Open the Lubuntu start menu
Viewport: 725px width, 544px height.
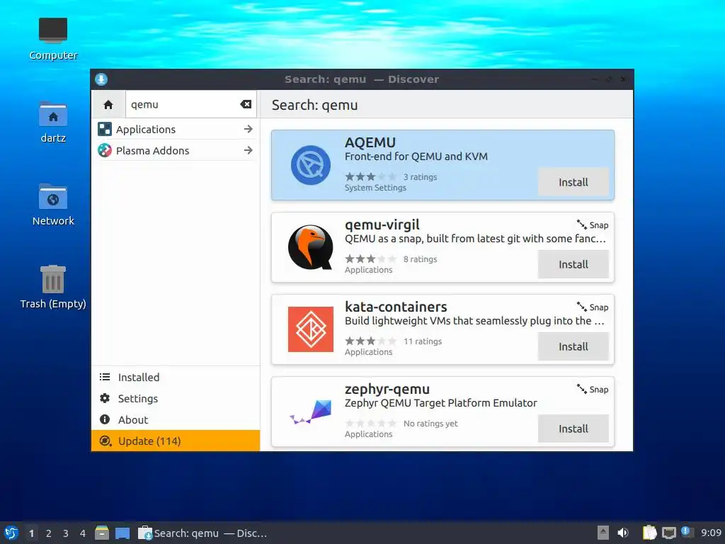[11, 533]
